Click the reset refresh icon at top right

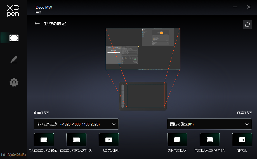click(247, 25)
